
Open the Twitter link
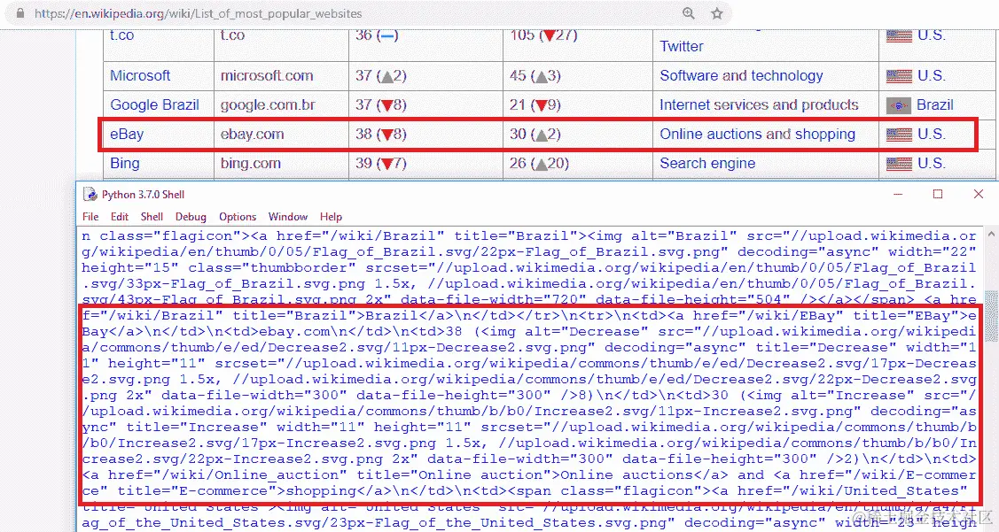(x=681, y=46)
